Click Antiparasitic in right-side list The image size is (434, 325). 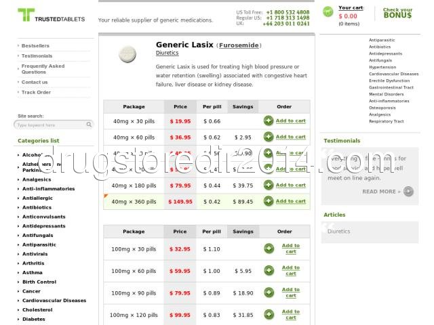coord(382,40)
